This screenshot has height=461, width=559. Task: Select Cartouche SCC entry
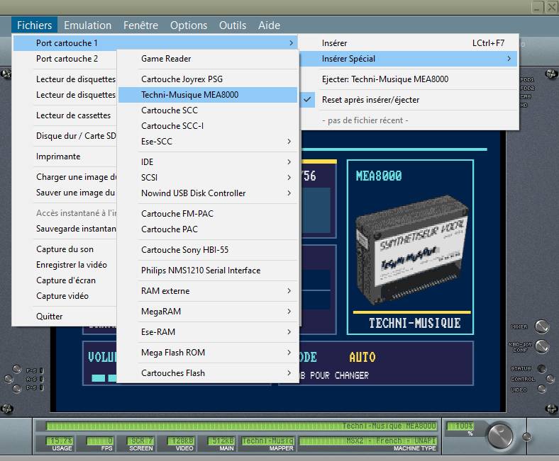[x=208, y=110]
